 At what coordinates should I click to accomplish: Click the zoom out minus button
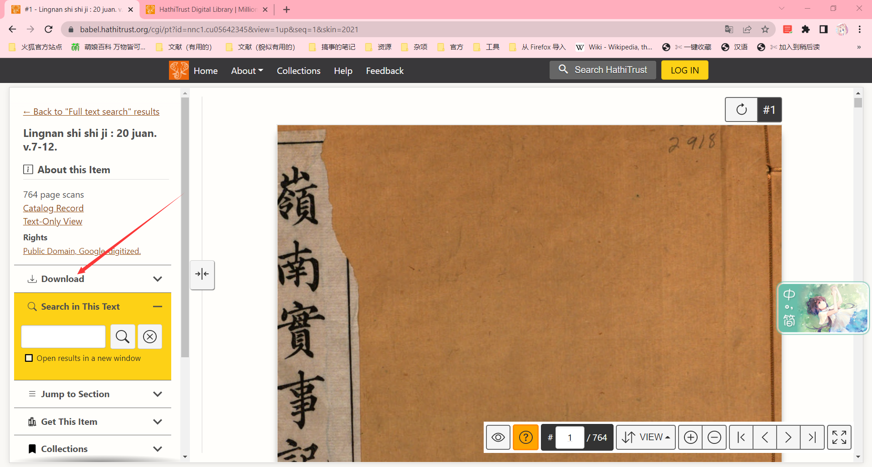point(714,438)
